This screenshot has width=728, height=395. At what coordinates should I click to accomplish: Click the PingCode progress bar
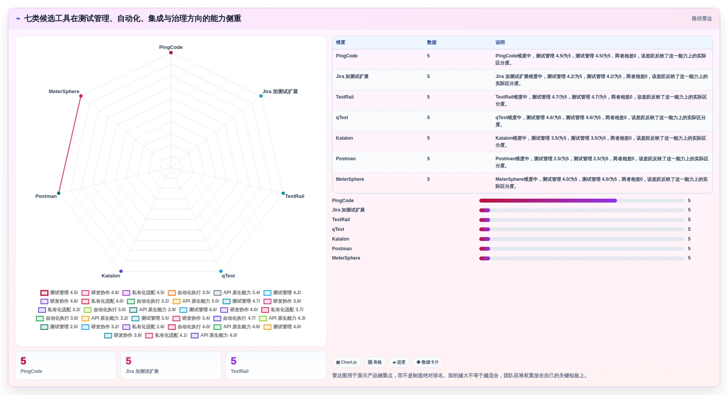click(x=582, y=201)
